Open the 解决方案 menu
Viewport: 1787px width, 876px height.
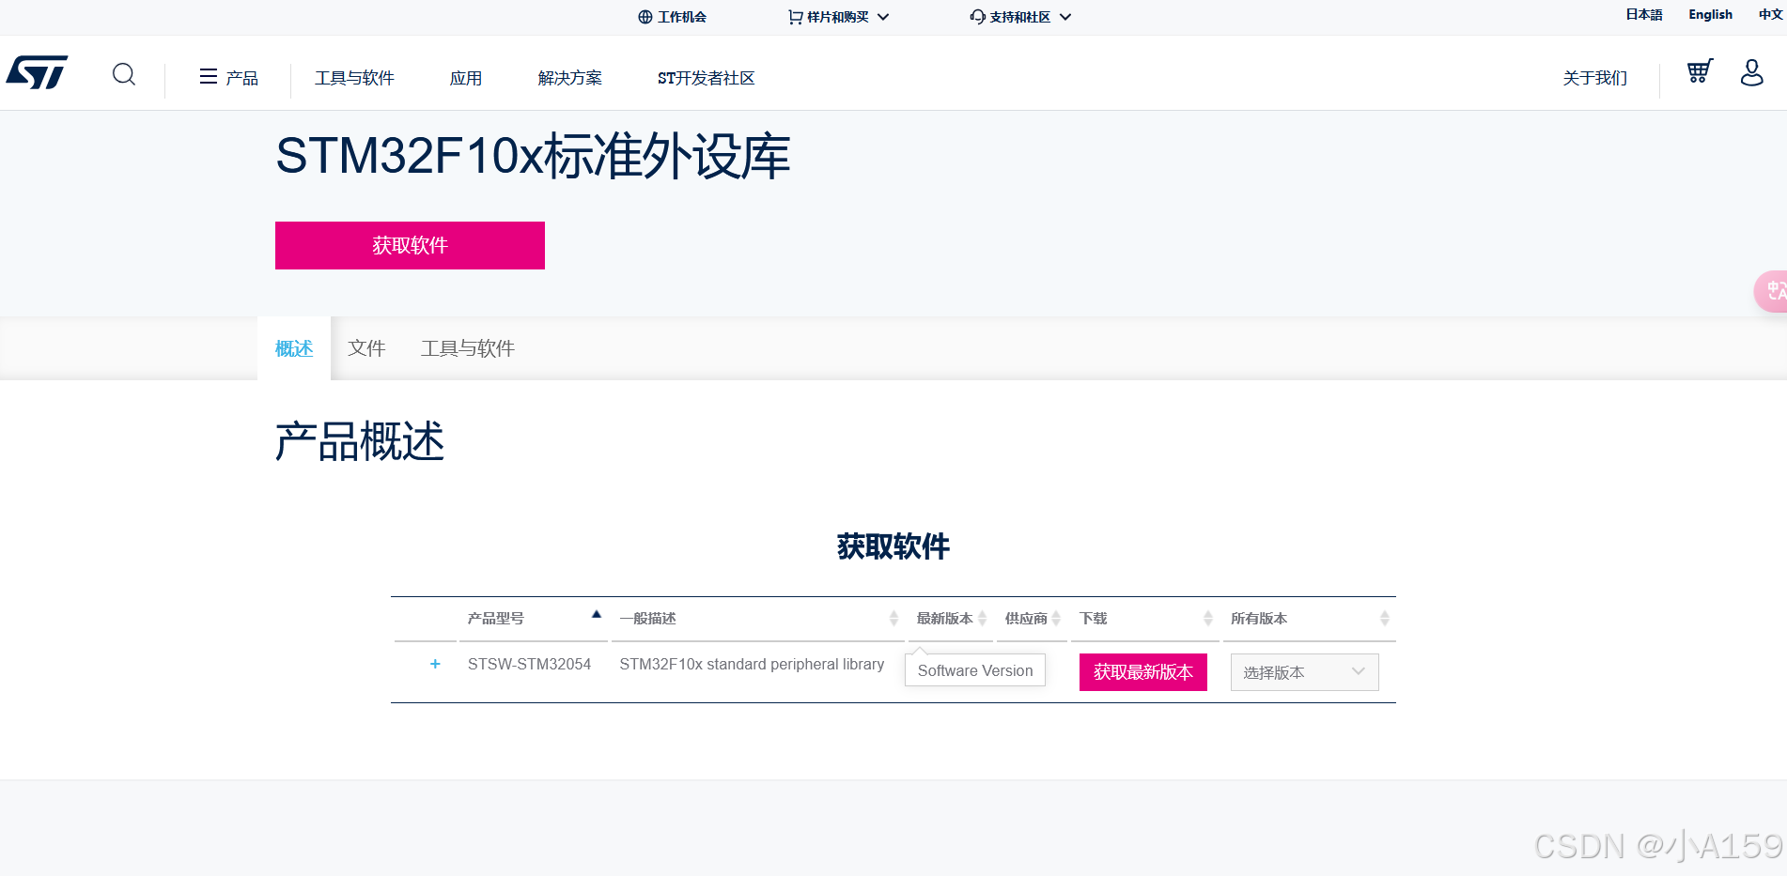[x=570, y=78]
